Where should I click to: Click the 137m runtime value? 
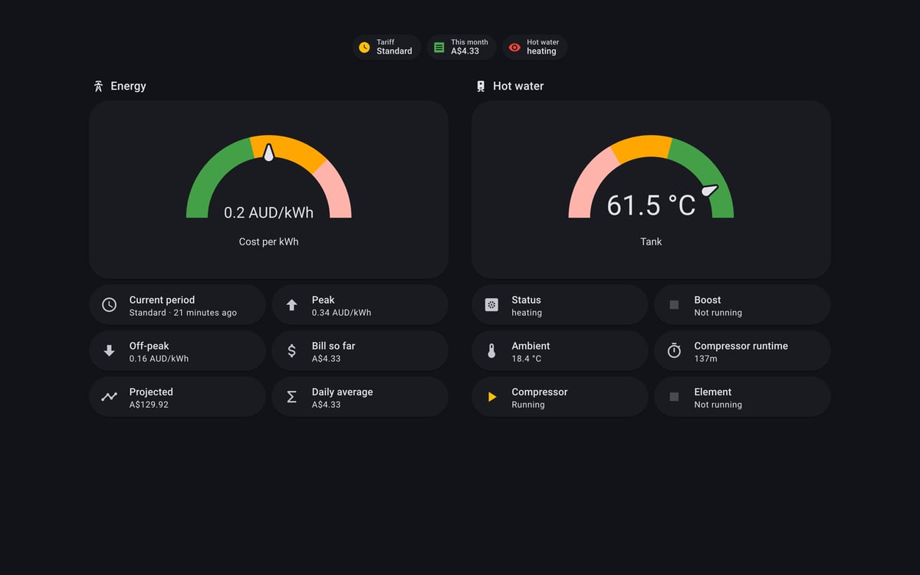click(x=705, y=359)
